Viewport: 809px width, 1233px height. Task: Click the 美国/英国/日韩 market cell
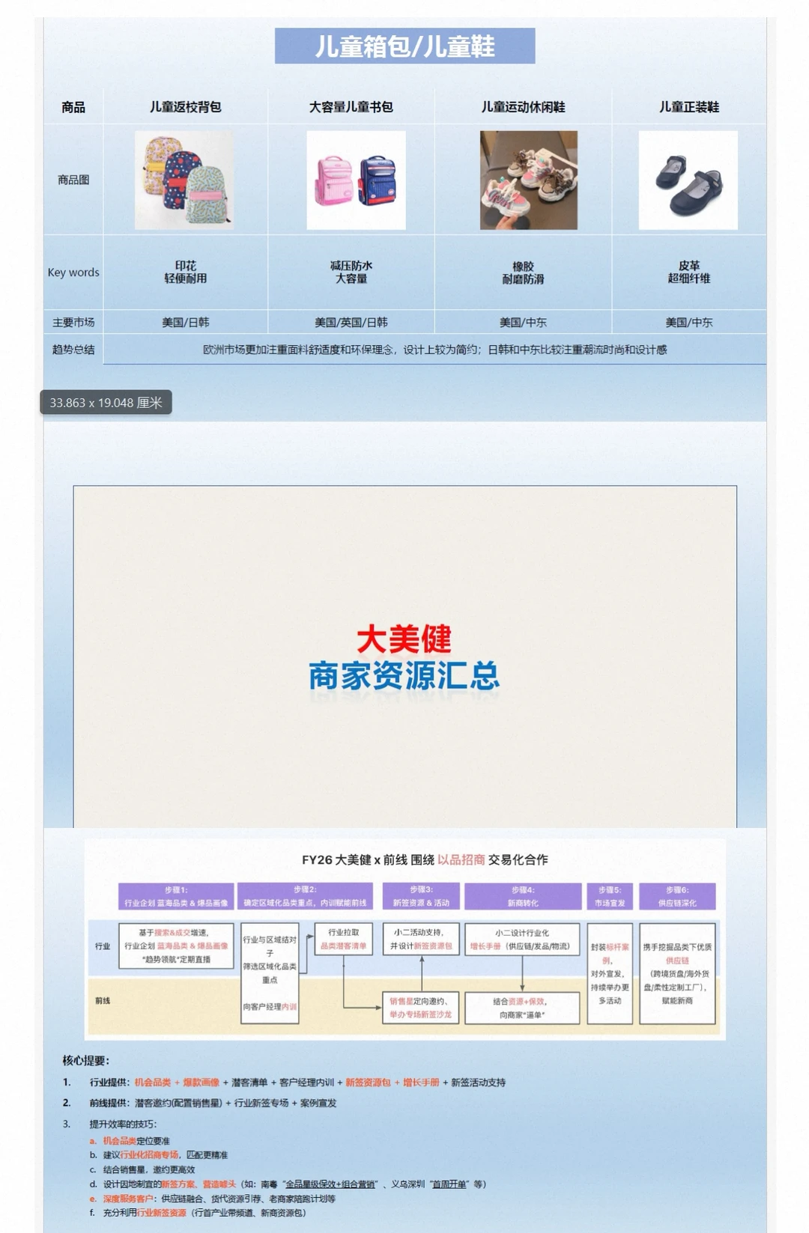[x=351, y=322]
